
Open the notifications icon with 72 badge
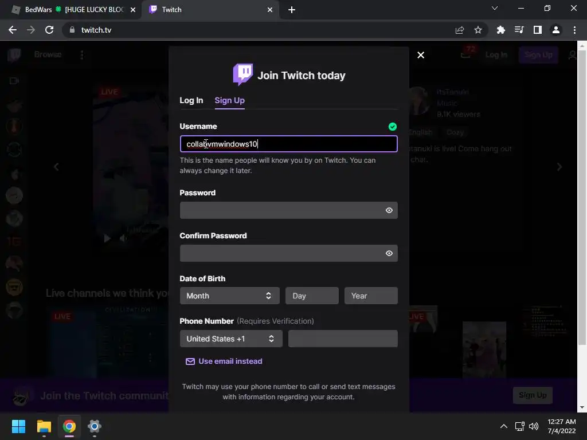[466, 53]
